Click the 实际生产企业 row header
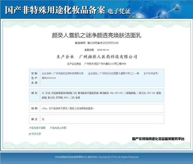This screenshot has width=193, height=164. tap(34, 78)
